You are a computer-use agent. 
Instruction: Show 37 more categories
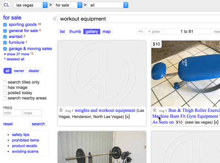click(17, 54)
